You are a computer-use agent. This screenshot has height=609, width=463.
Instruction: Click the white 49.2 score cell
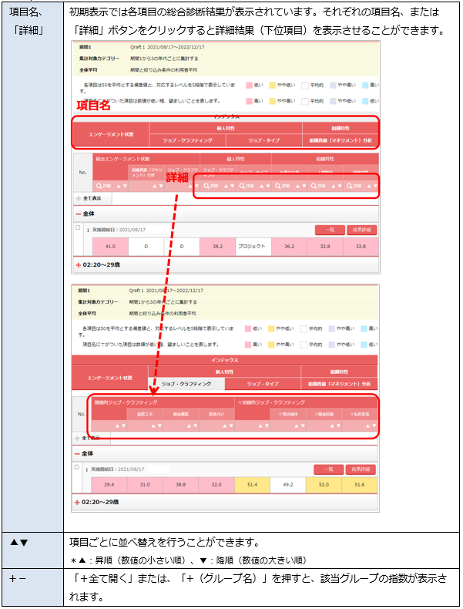point(288,485)
